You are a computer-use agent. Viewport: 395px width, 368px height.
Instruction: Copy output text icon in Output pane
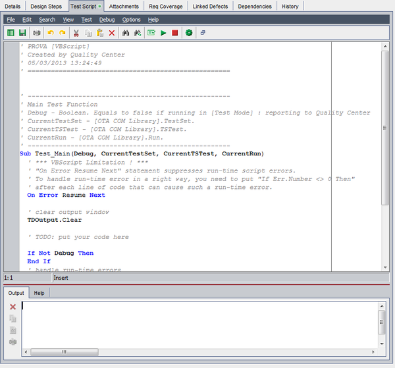coord(13,319)
